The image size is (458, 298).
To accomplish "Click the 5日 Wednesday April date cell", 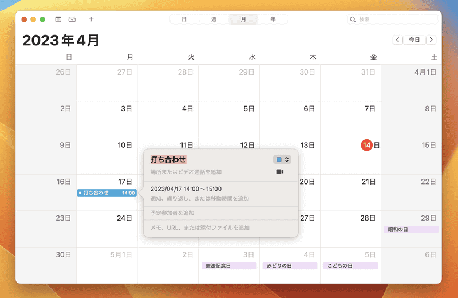I will pyautogui.click(x=229, y=120).
